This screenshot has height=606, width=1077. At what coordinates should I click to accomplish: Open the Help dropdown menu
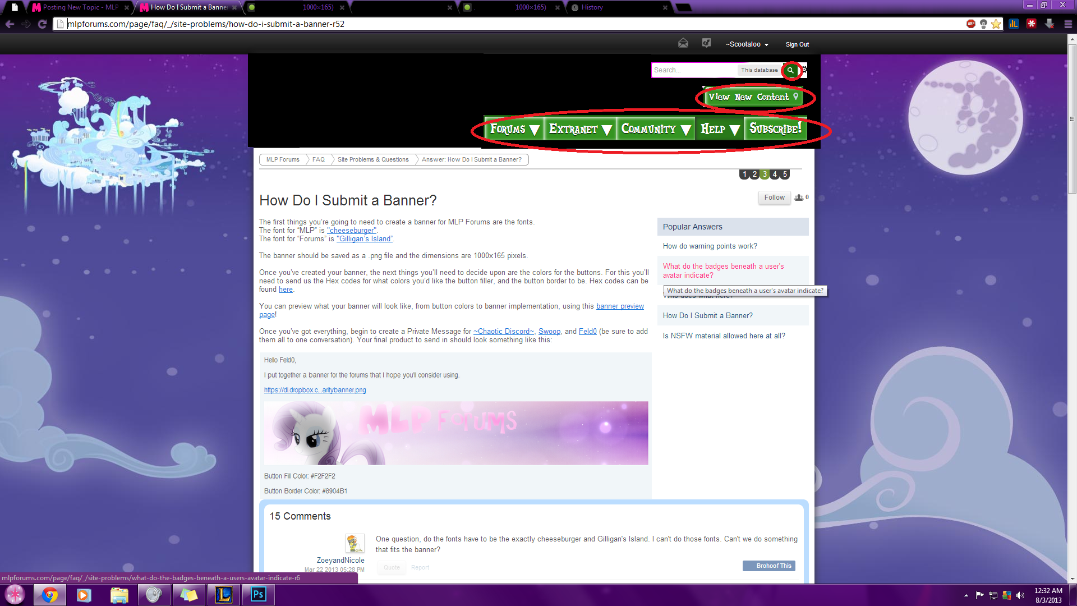[720, 129]
